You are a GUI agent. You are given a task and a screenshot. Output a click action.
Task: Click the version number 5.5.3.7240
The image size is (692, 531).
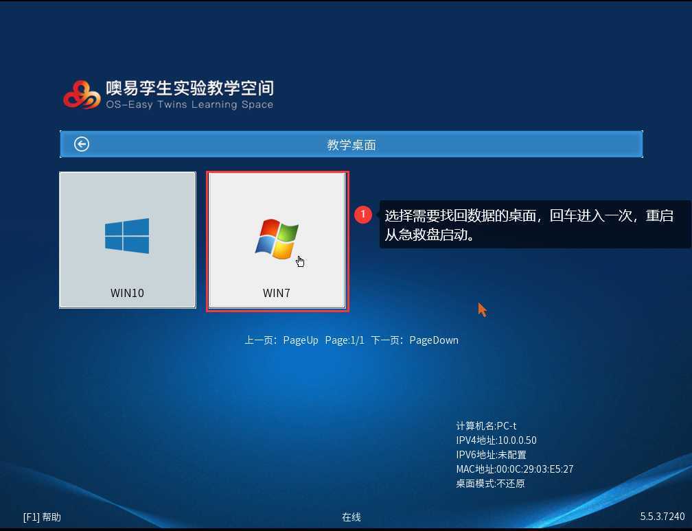[662, 517]
